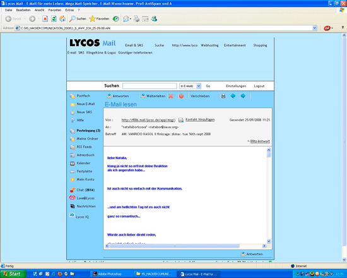Click the IE Forward arrow button
This screenshot has width=347, height=278.
point(32,19)
